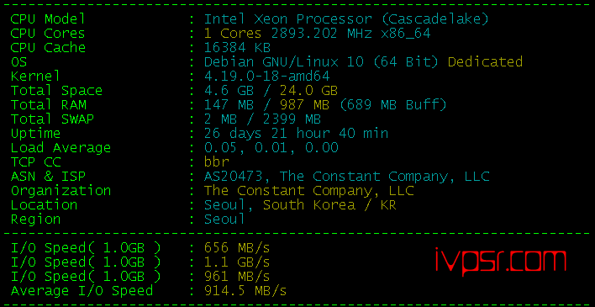Click the Load Average numbers
Screen dimensions: 595x307
pyautogui.click(x=271, y=147)
